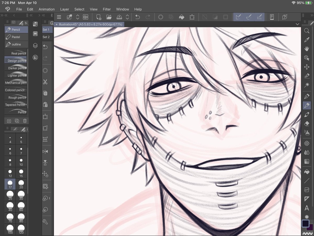Open the film strip animation palette icon
Viewport: 314px width, 236px height.
(x=35, y=34)
